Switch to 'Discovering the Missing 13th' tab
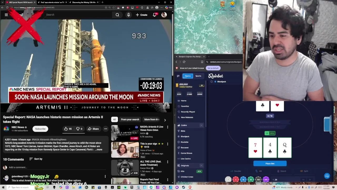 tap(84, 2)
